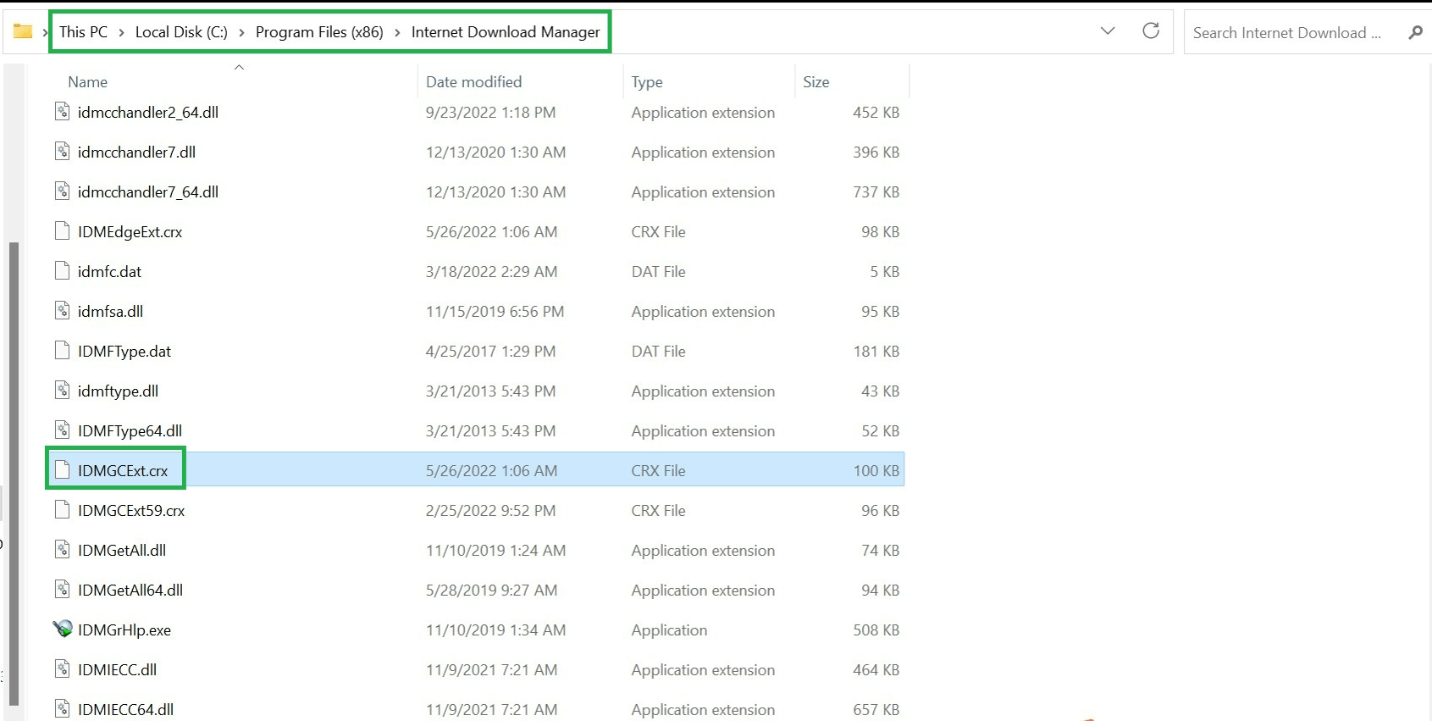Sort files by Size column header
The width and height of the screenshot is (1432, 721).
click(x=816, y=82)
